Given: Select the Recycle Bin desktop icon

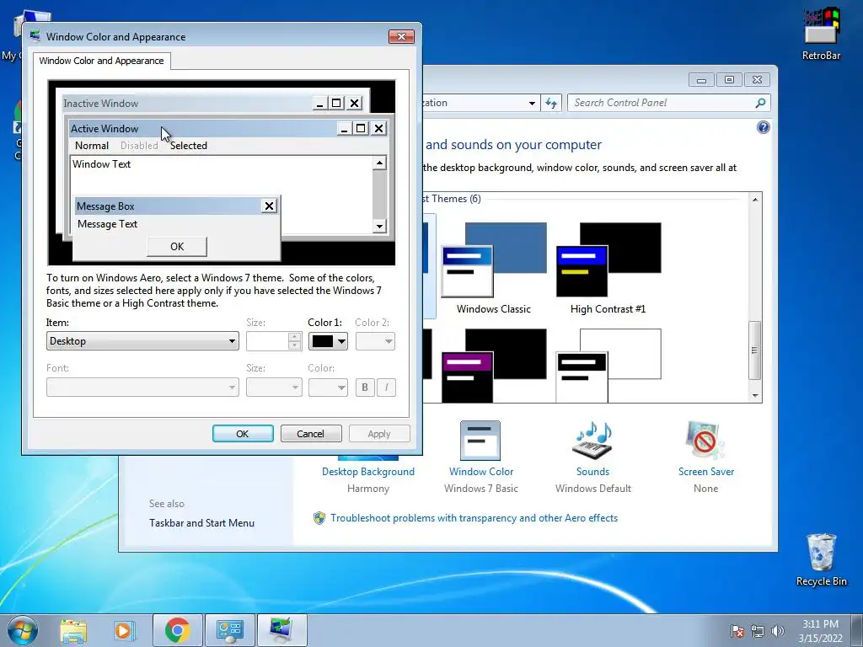Looking at the screenshot, I should [x=821, y=559].
